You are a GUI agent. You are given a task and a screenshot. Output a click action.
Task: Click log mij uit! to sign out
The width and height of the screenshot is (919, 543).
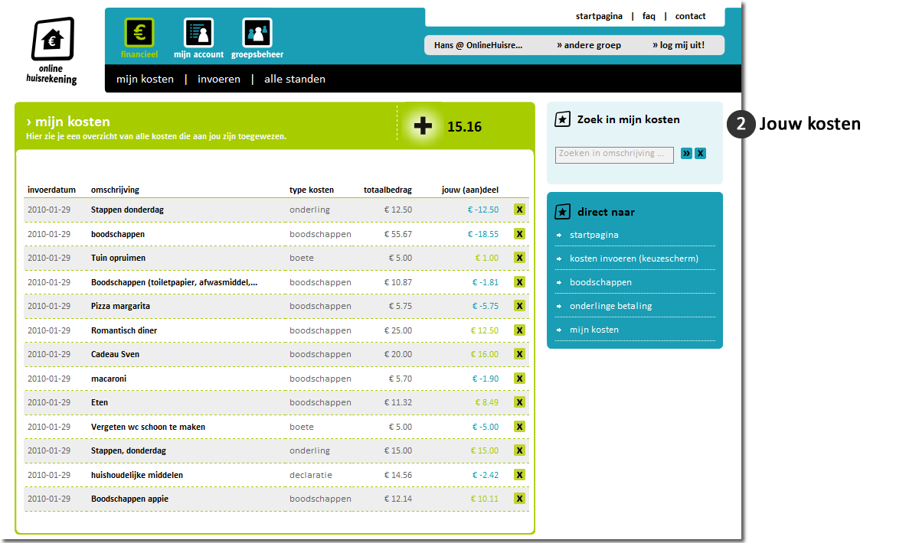click(678, 45)
